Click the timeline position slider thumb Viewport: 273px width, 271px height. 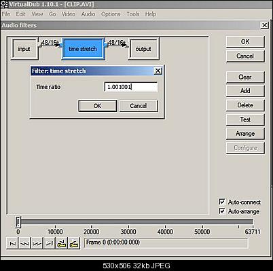[18, 222]
